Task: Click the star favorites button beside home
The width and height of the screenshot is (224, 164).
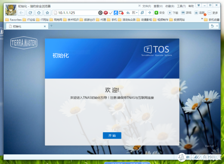Action: (x=47, y=13)
